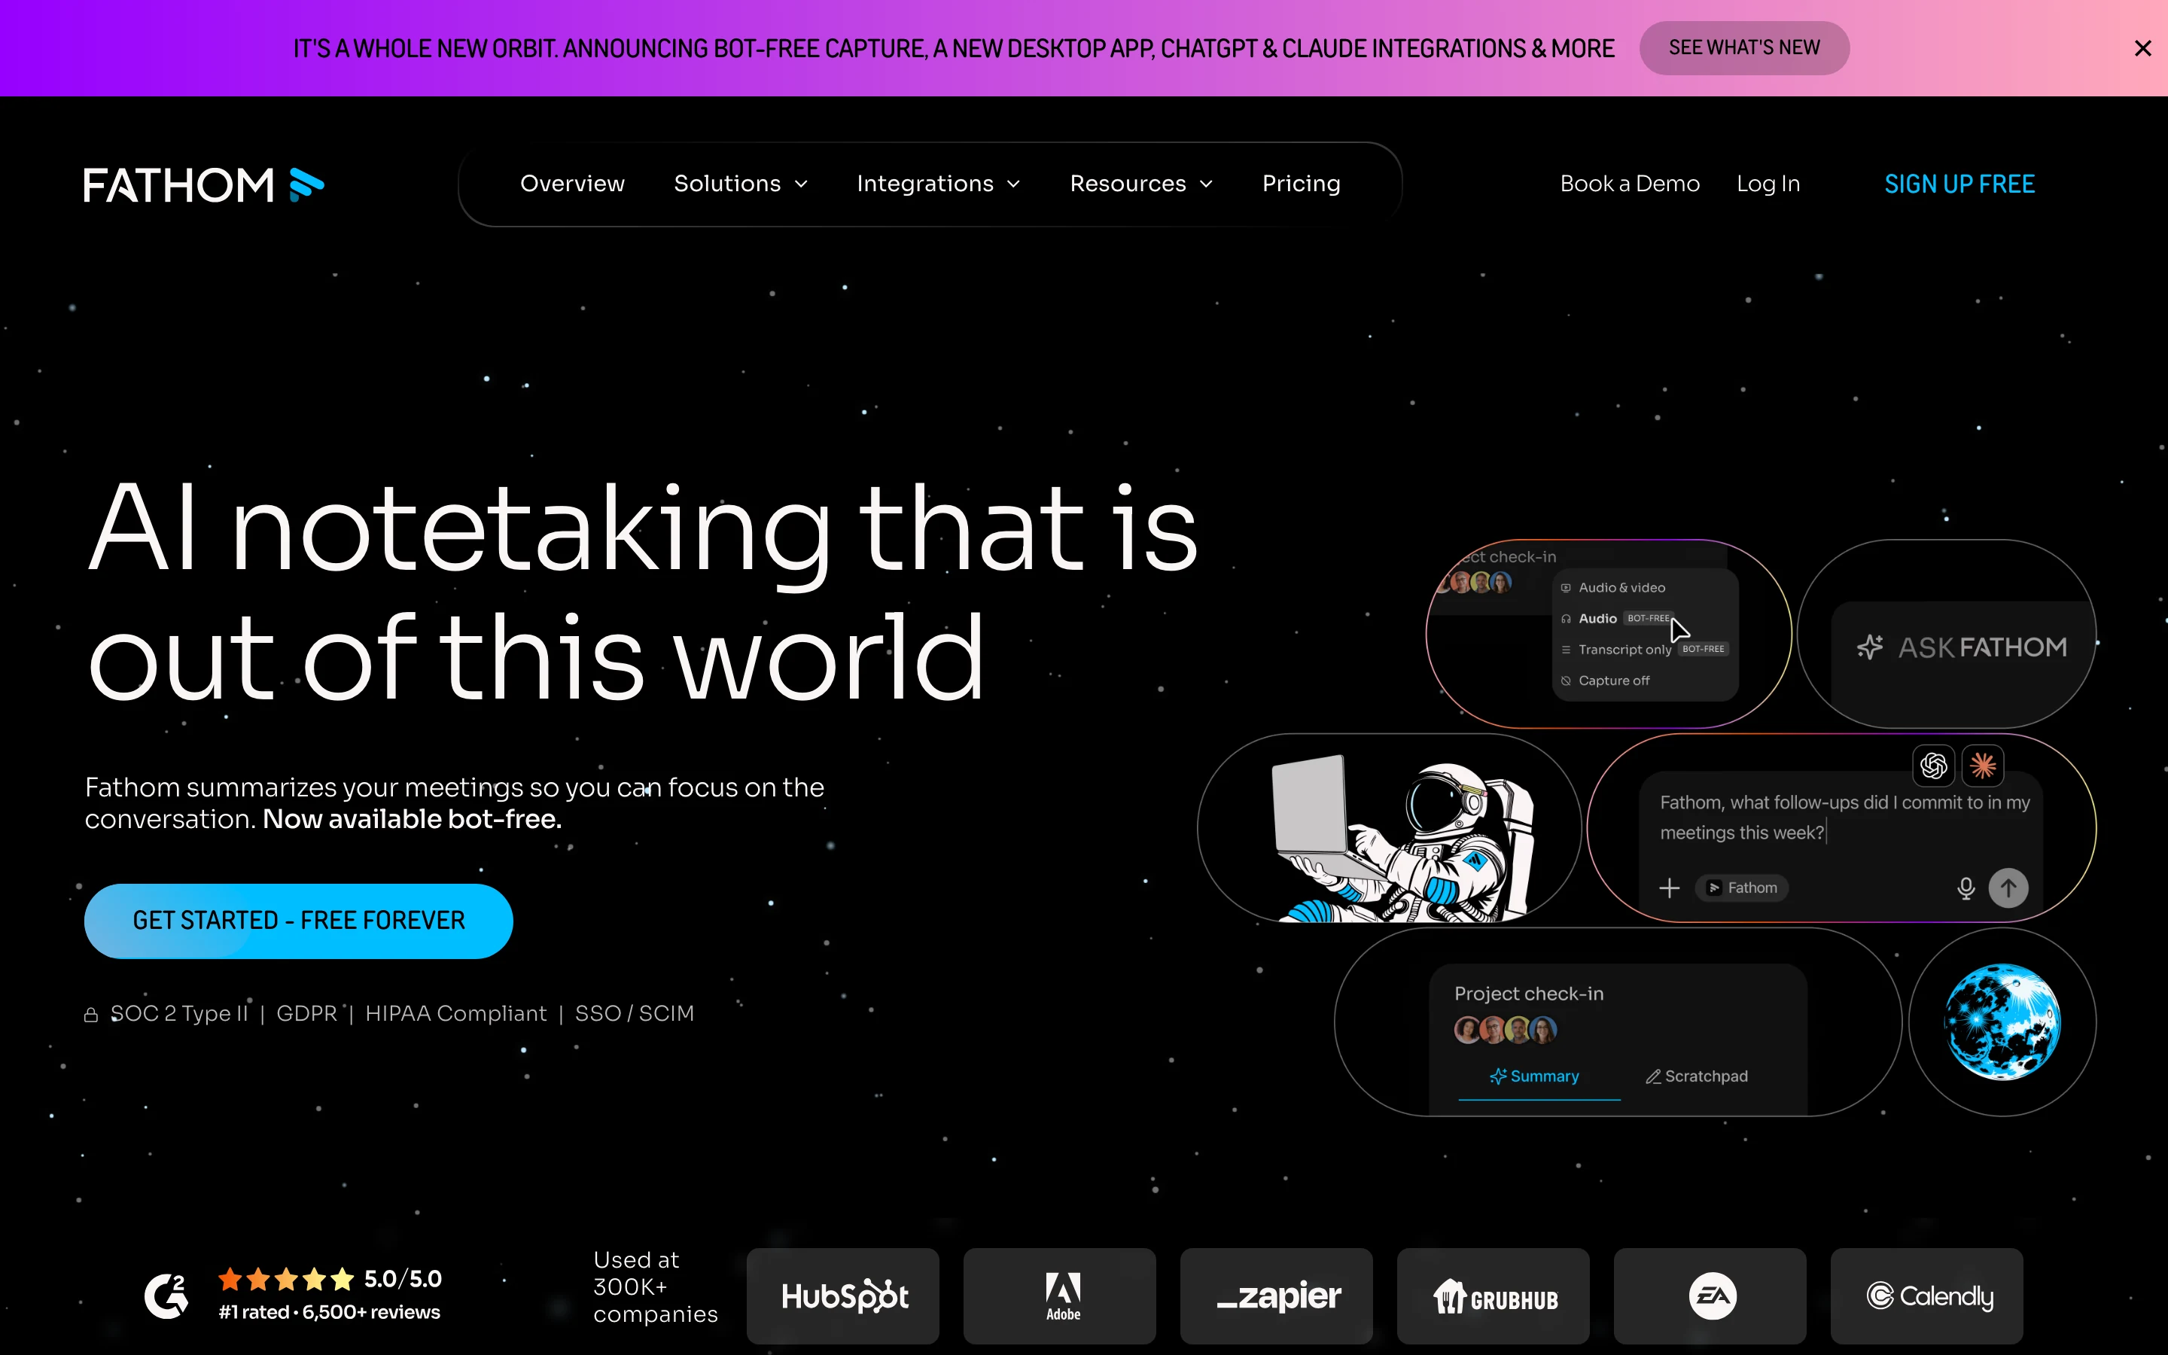Select Audio bot-free capture option
Screen dimensions: 2168x1355
(x=1616, y=618)
